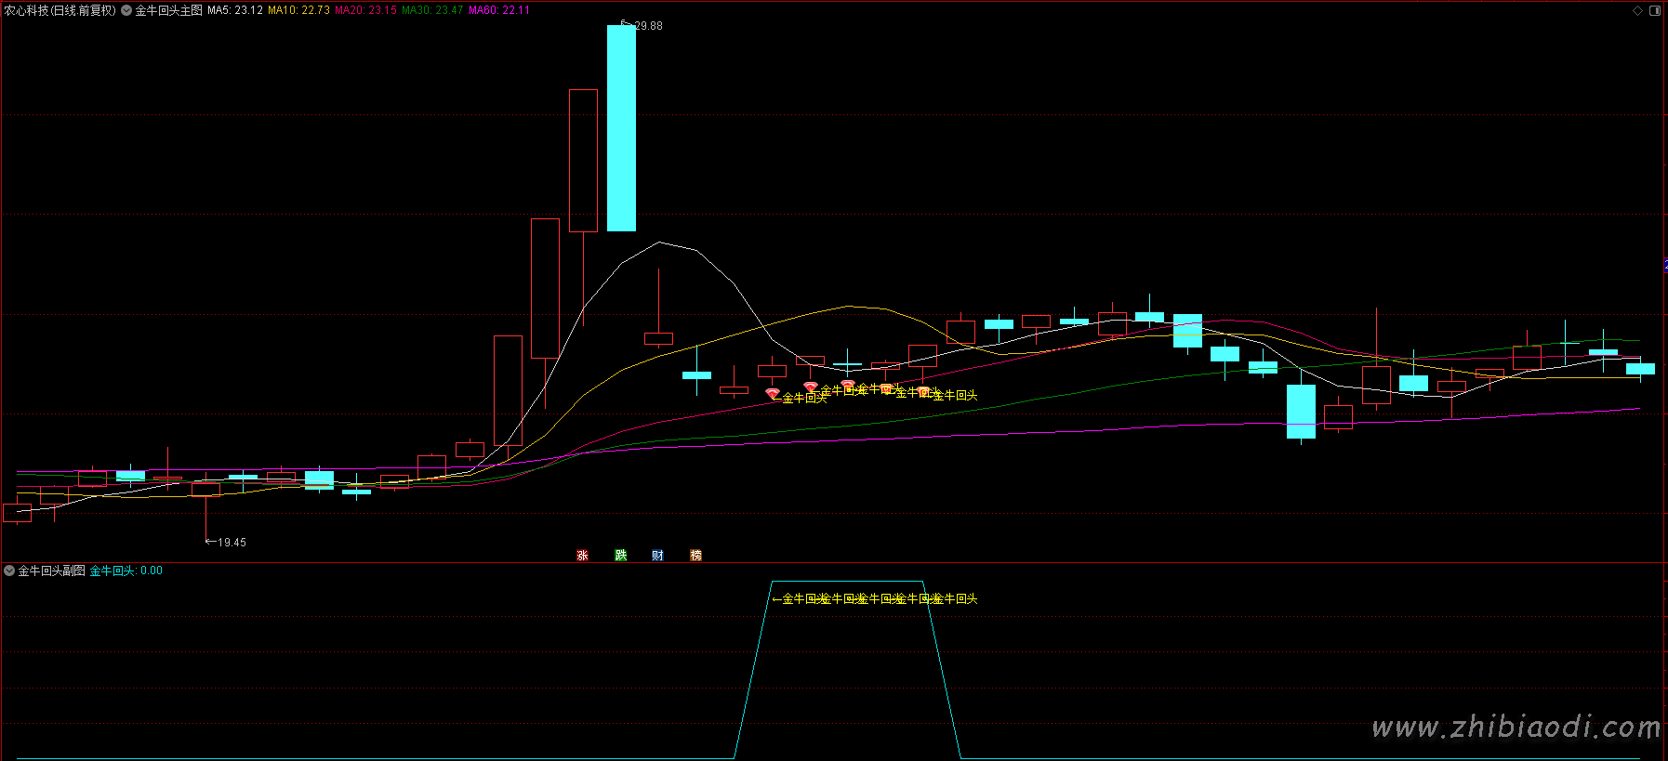This screenshot has width=1668, height=761.
Task: Click the first red gem signal marker
Action: [x=772, y=394]
